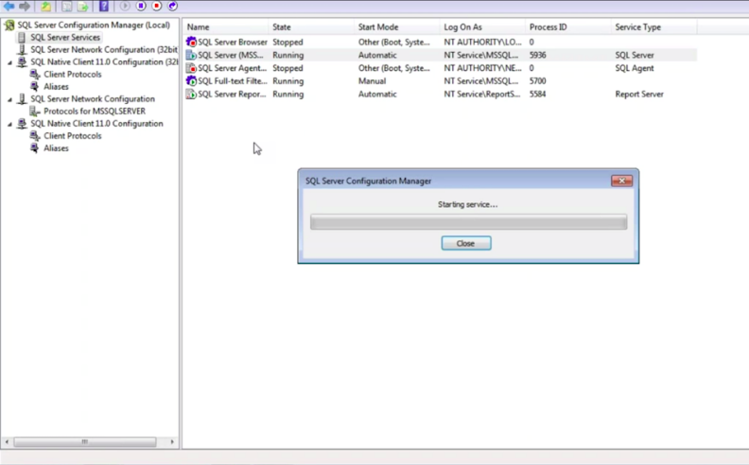Select the SQL Server Repor... row name
This screenshot has width=749, height=465.
tap(232, 95)
